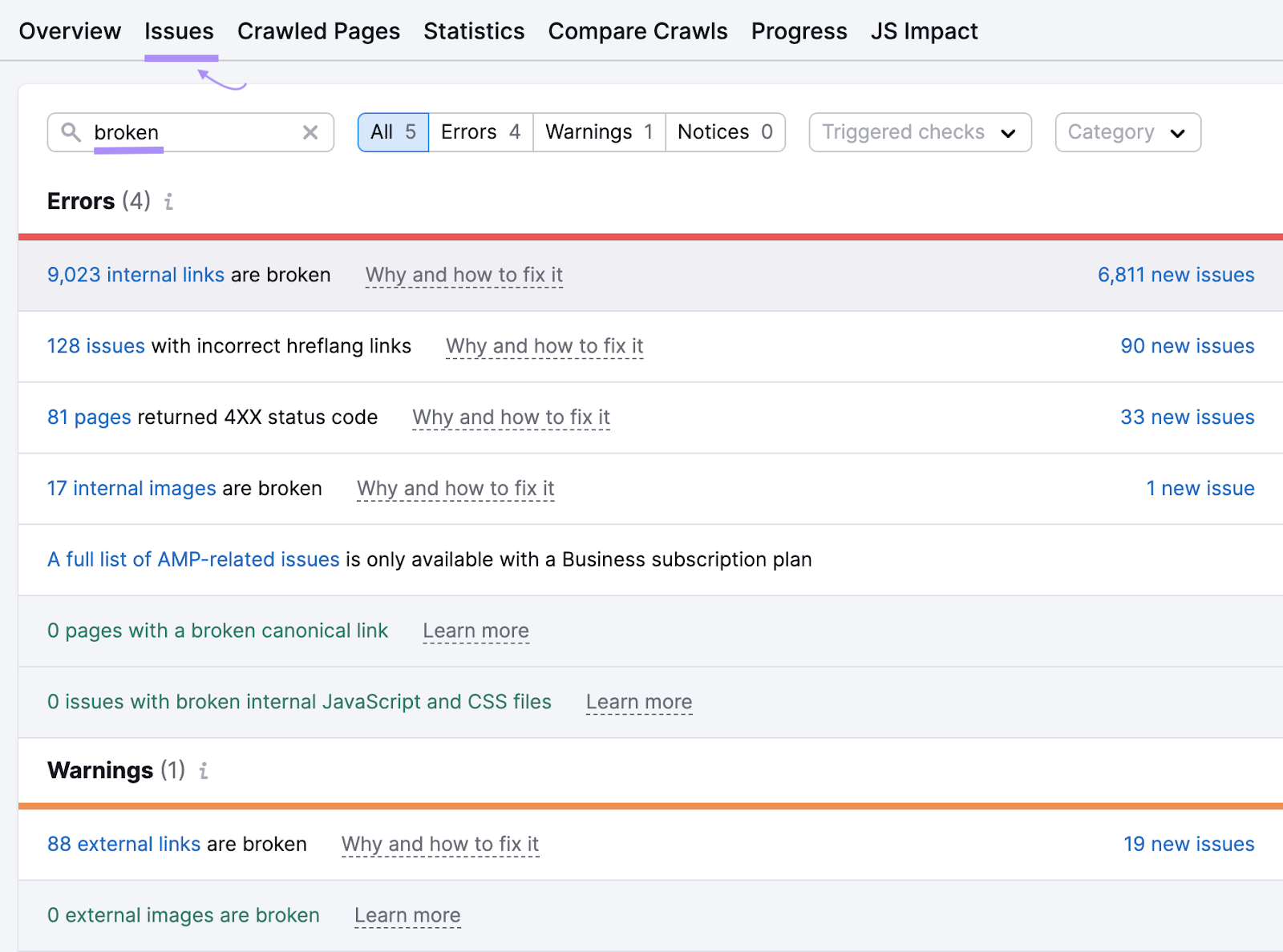Select the Notices filter chip

(x=722, y=132)
